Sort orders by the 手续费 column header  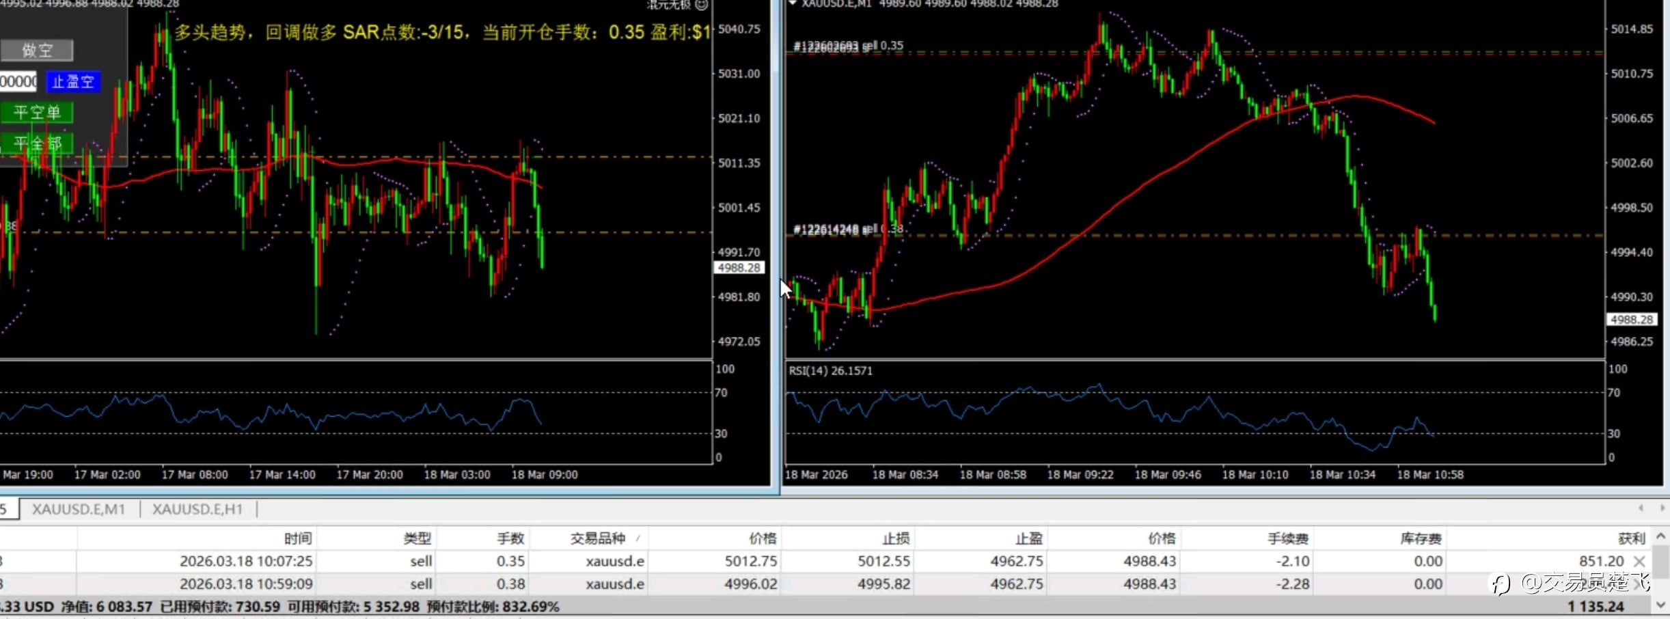tap(1288, 538)
